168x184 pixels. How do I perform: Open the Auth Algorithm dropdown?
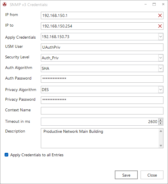161,68
